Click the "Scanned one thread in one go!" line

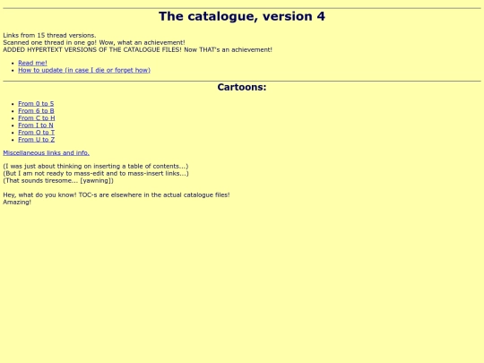tap(94, 42)
